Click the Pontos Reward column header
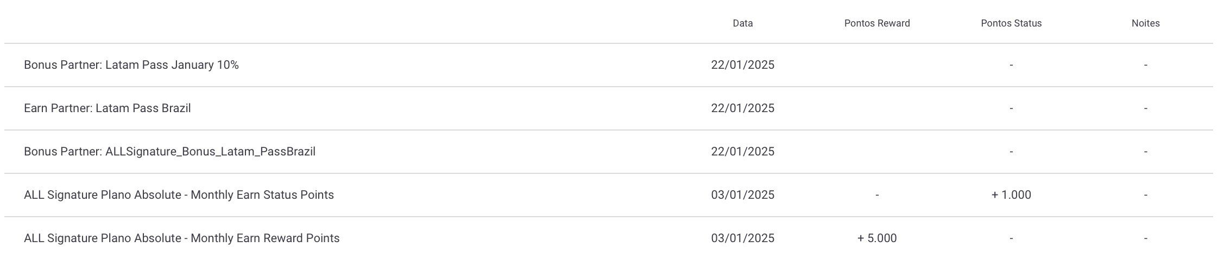This screenshot has height=260, width=1224. click(877, 23)
